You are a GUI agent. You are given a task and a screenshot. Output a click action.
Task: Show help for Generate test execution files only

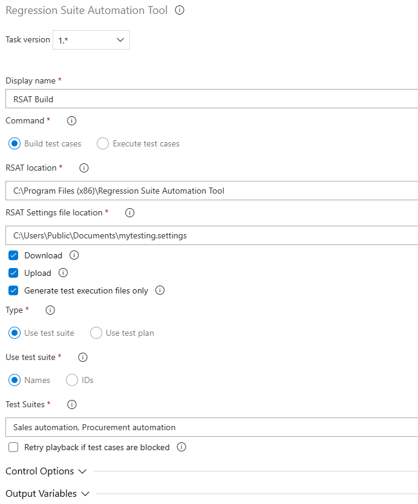click(160, 290)
